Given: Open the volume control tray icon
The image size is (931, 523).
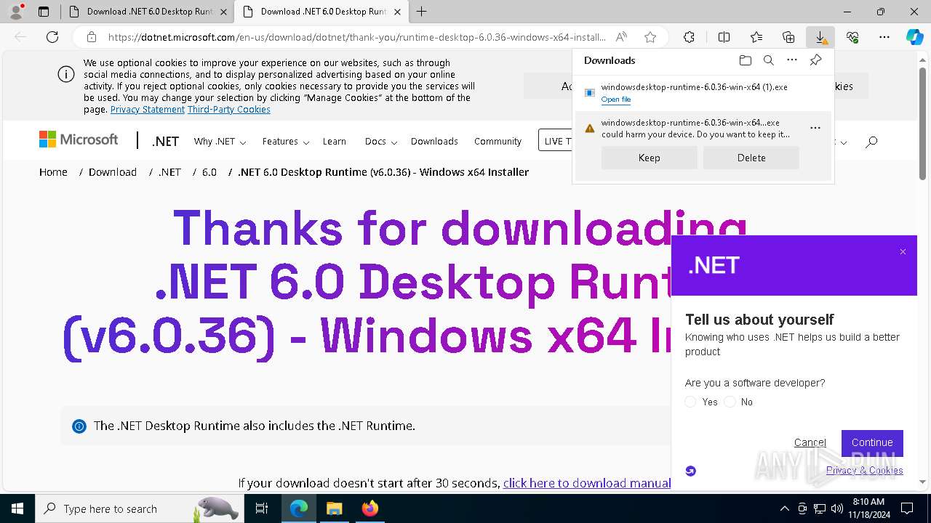Looking at the screenshot, I should (837, 508).
